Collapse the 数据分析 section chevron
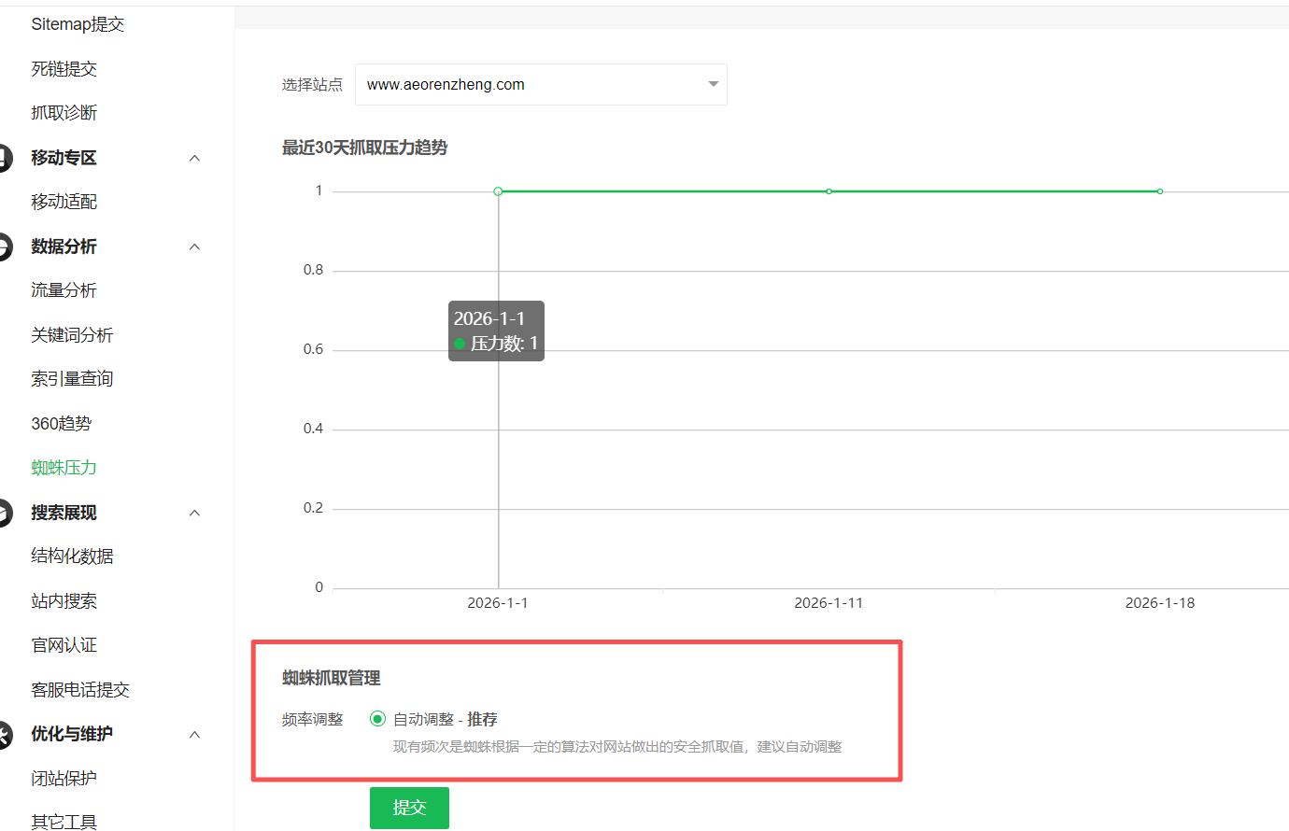1289x831 pixels. pyautogui.click(x=194, y=246)
